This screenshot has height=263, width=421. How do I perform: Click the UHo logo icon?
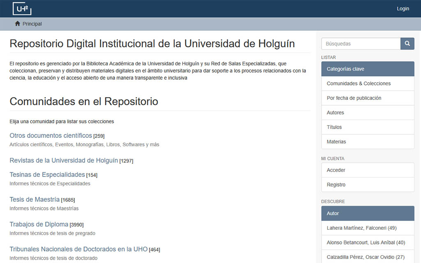point(22,9)
